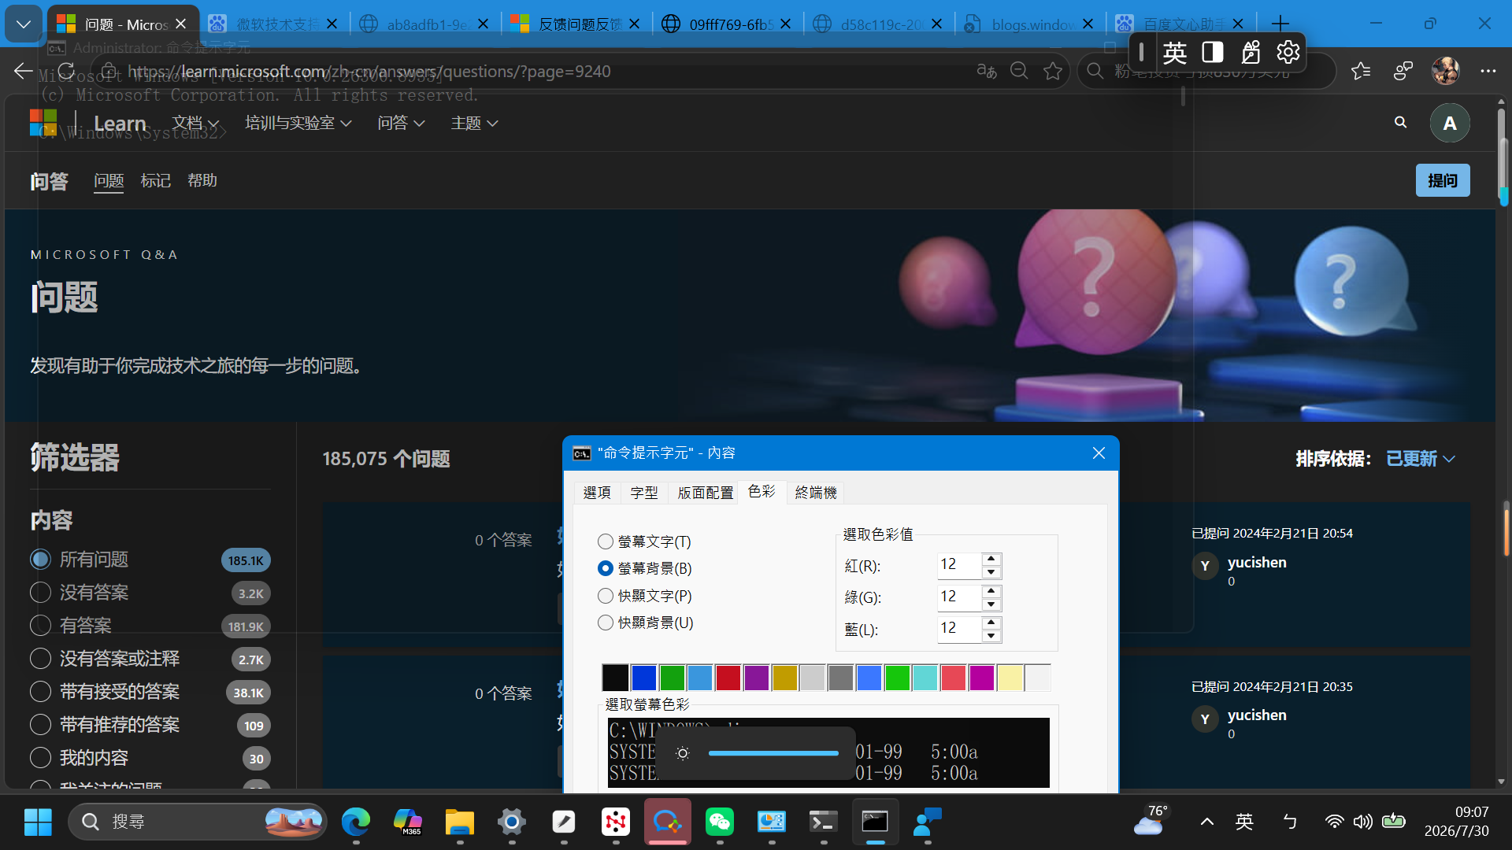
Task: Click the volume icon in system tray
Action: (x=1362, y=822)
